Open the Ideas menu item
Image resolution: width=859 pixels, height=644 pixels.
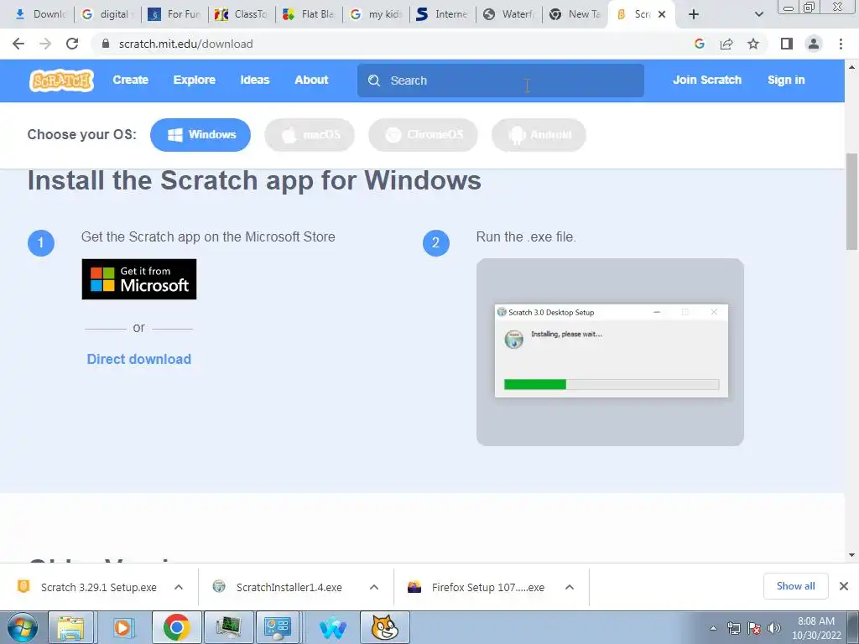(x=255, y=80)
